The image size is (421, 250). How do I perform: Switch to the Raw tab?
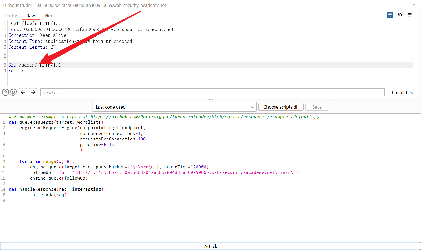[31, 16]
